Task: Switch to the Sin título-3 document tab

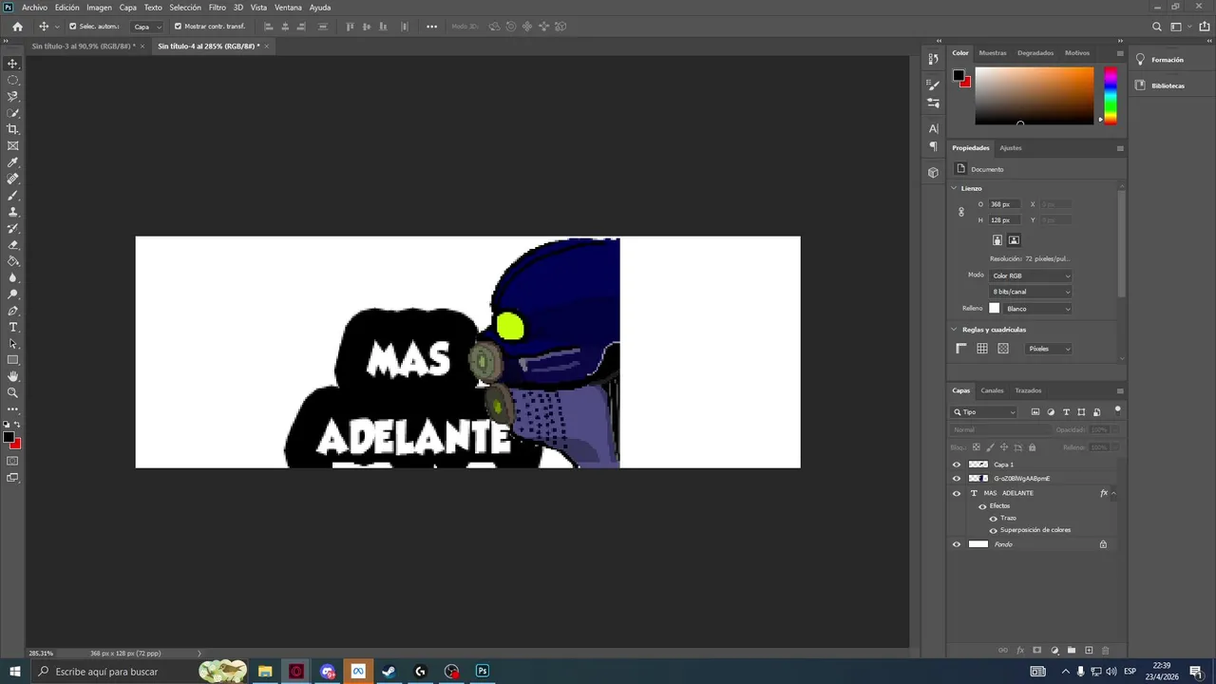Action: 84,46
